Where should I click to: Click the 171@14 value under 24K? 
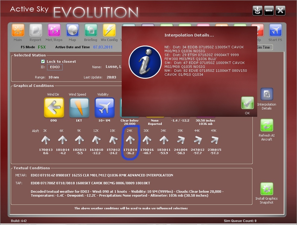click(x=130, y=150)
